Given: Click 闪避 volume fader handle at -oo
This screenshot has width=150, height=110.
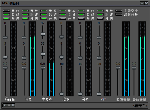Looking at the screenshot, I should click(80, 94).
